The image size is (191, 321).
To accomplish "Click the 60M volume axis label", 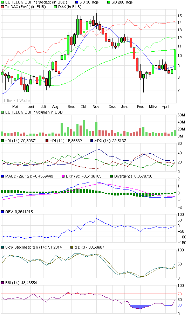I will pyautogui.click(x=181, y=115).
